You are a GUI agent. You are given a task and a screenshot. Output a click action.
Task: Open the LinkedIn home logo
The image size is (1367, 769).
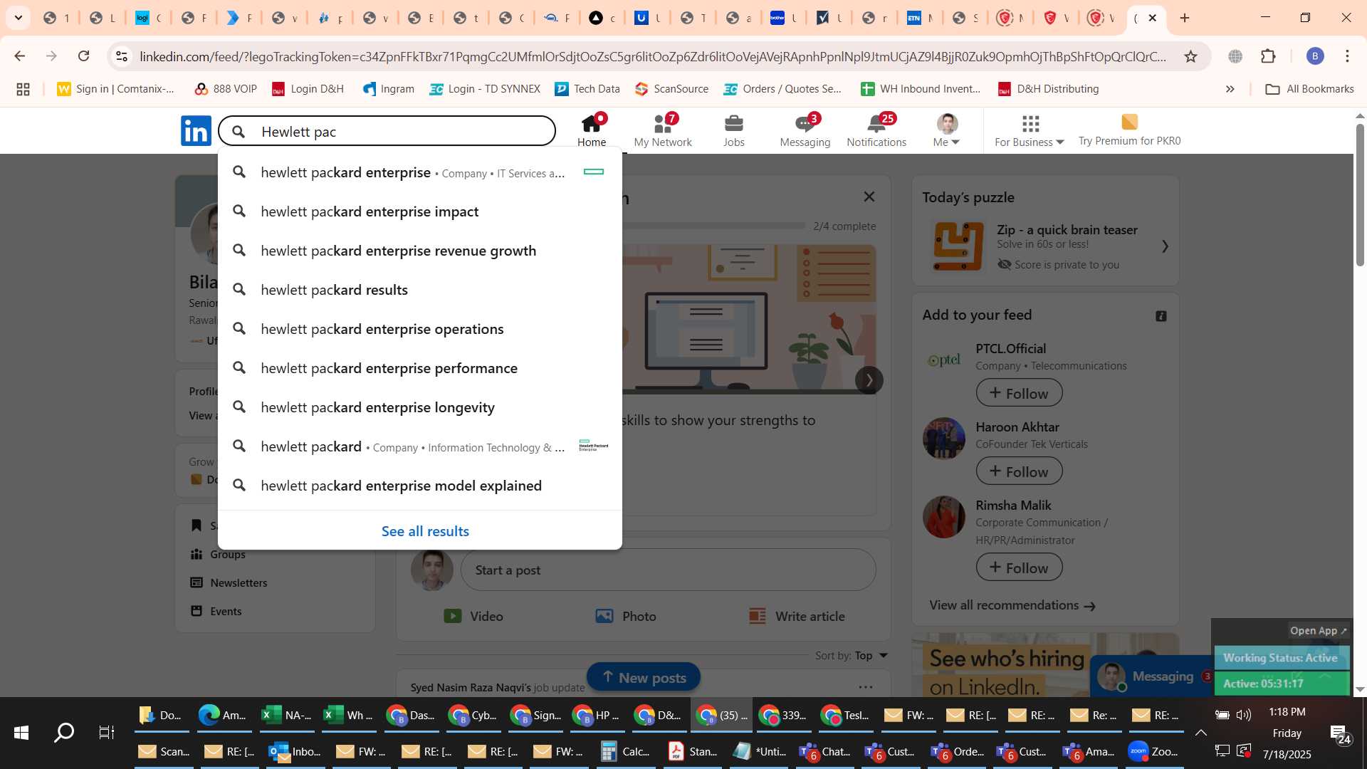196,131
